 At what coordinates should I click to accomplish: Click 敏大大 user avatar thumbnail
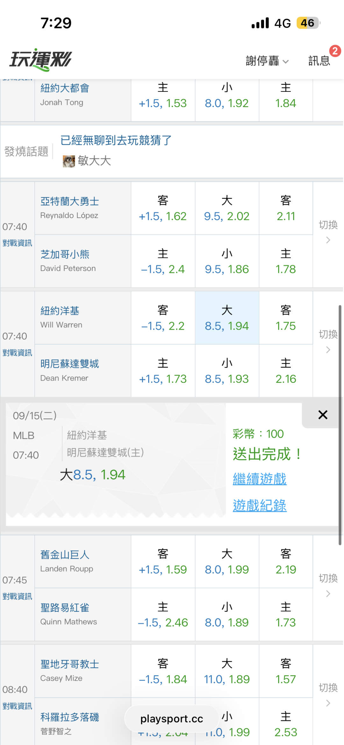(69, 161)
